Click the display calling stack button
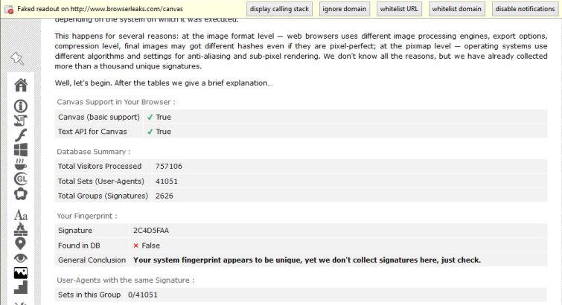 click(279, 9)
